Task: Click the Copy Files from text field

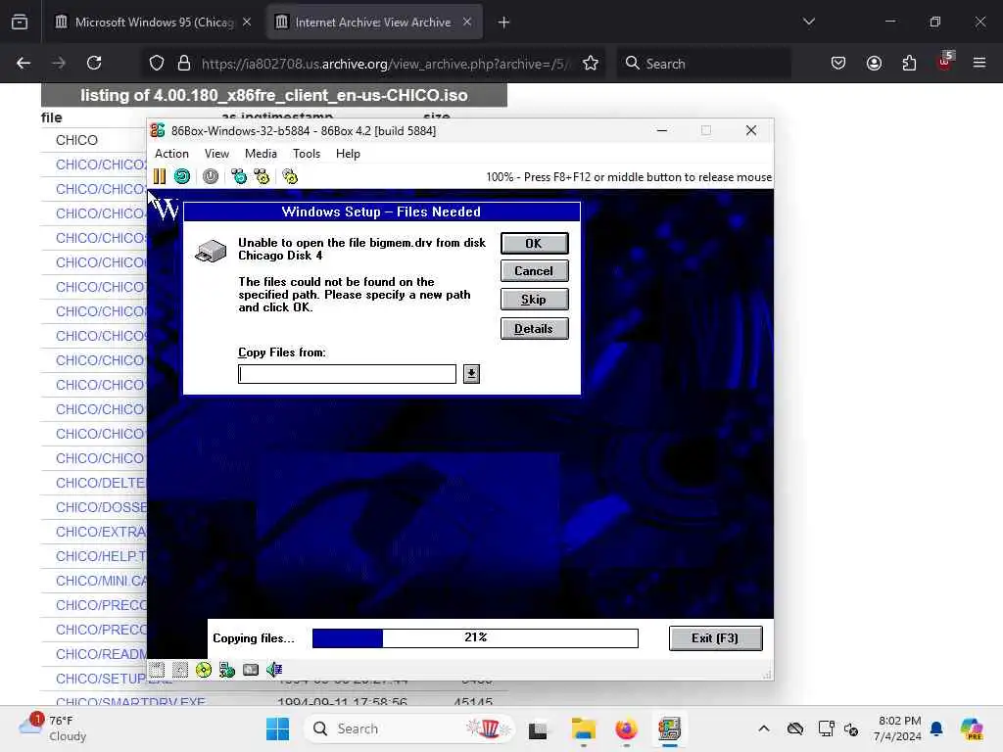Action: coord(348,374)
